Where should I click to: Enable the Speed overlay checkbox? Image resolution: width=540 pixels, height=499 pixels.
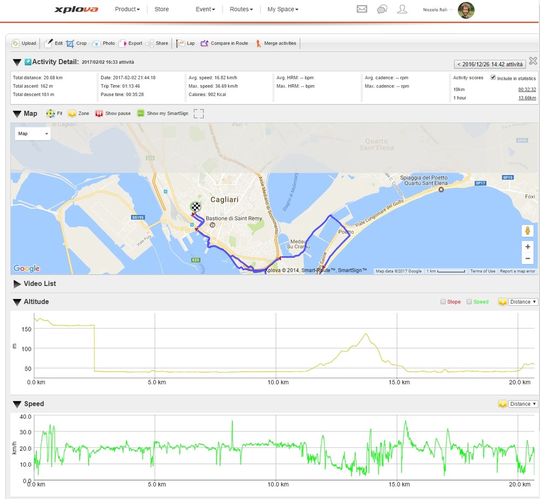tap(469, 302)
